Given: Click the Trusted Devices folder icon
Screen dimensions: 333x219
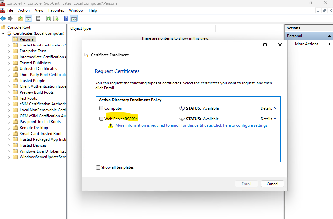Looking at the screenshot, I should click(15, 145).
